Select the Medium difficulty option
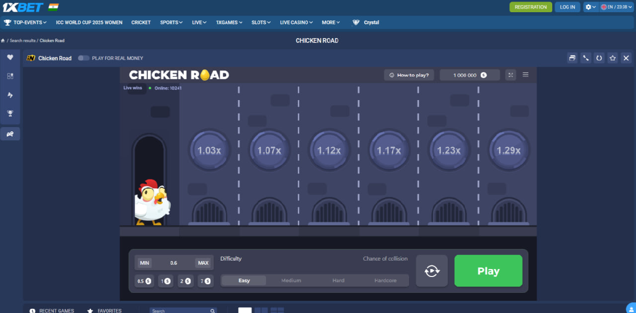 tap(290, 280)
